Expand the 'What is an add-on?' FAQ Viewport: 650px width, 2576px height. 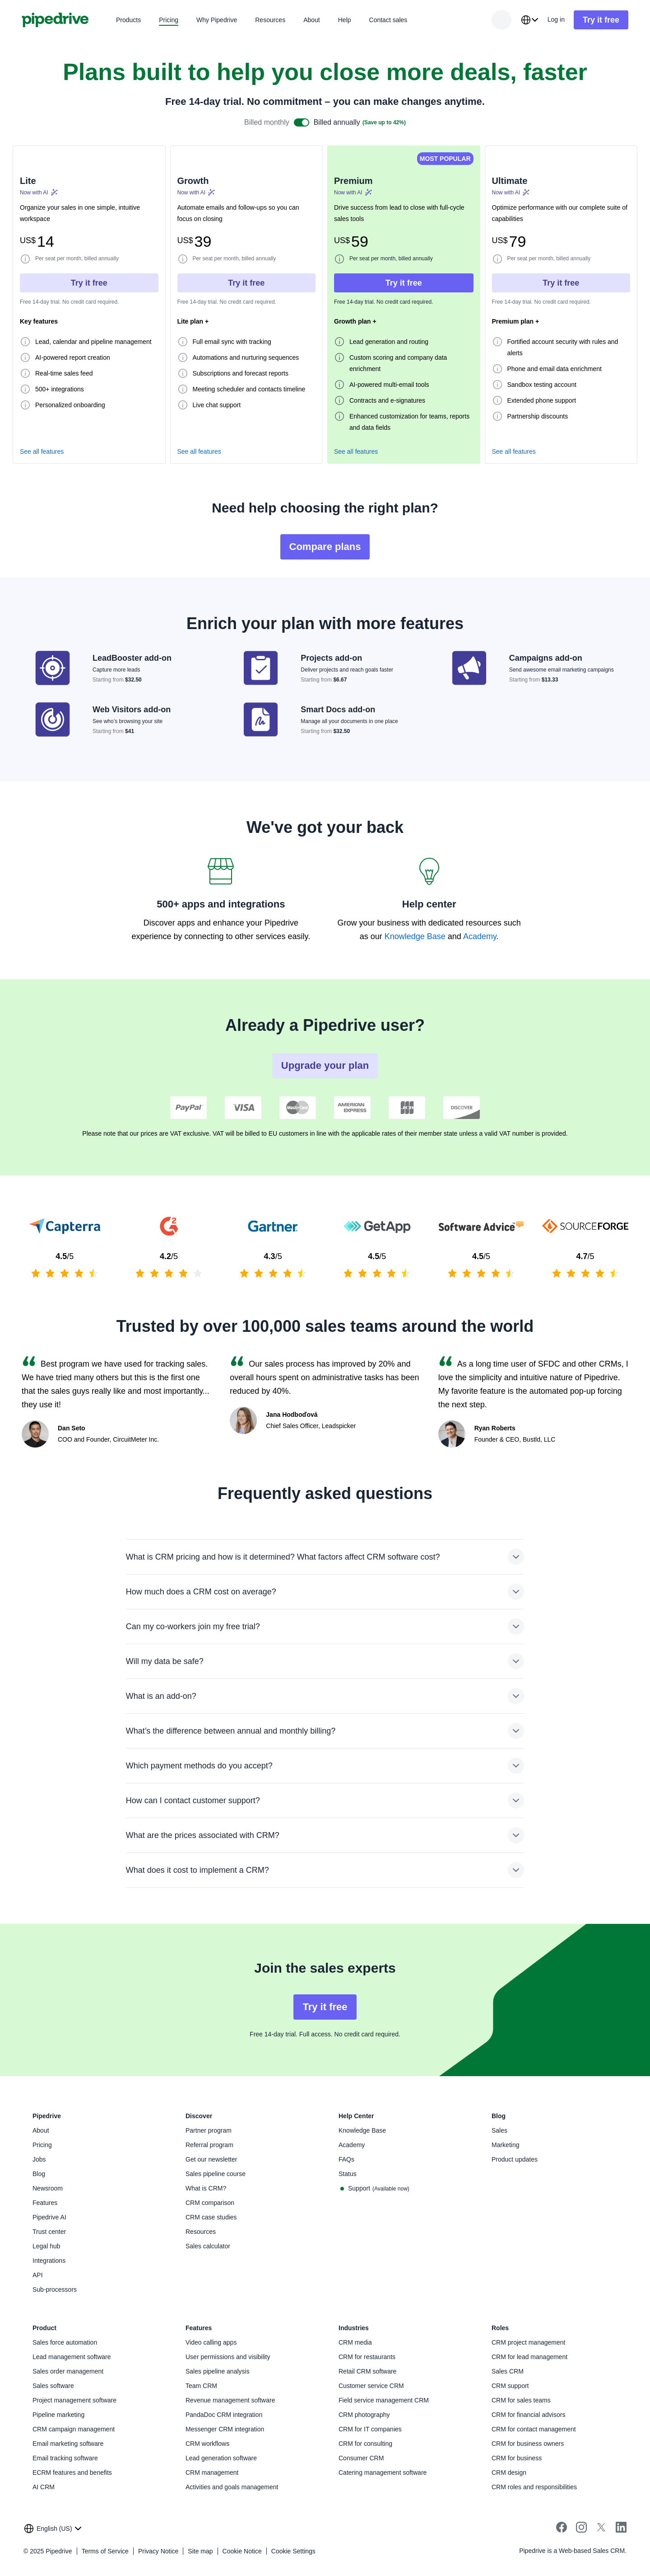tap(515, 1696)
